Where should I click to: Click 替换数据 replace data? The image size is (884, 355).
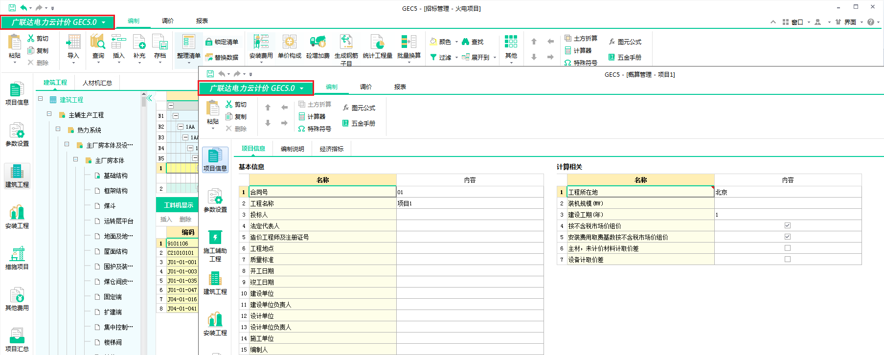222,57
